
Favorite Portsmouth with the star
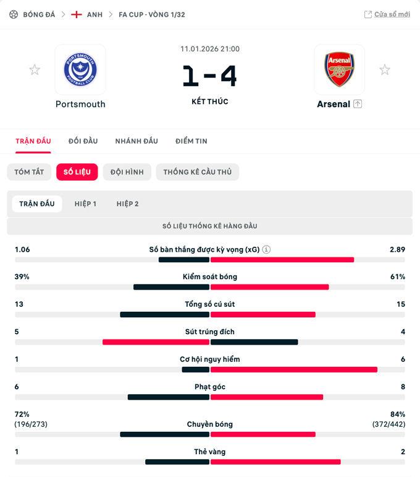[x=35, y=70]
